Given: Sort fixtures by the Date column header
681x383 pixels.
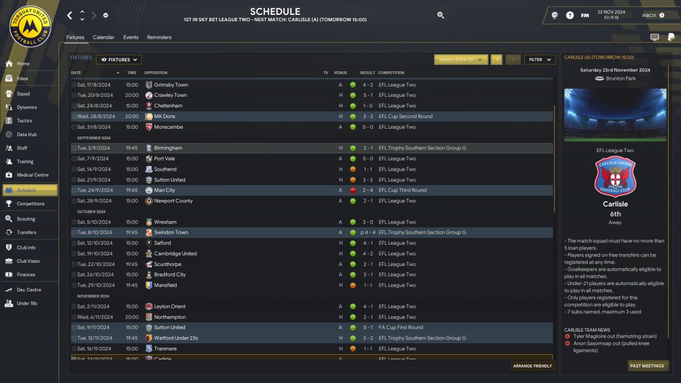Looking at the screenshot, I should [76, 73].
